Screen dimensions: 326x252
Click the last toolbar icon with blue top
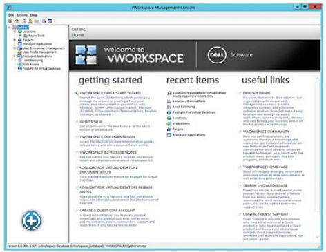pyautogui.click(x=50, y=21)
